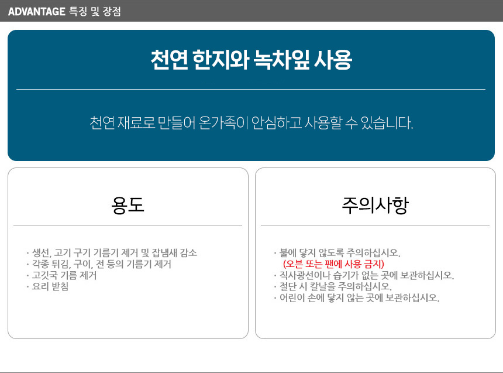The image size is (503, 373).
Task: Select the 천연 재료로 만들어 subtitle sentence
Action: click(251, 124)
